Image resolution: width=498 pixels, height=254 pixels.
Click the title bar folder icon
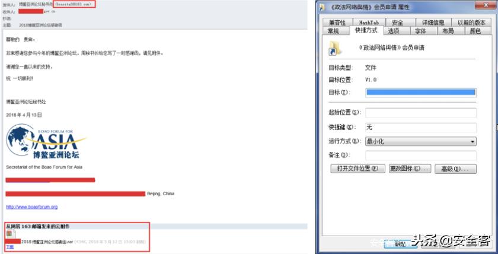(x=322, y=7)
